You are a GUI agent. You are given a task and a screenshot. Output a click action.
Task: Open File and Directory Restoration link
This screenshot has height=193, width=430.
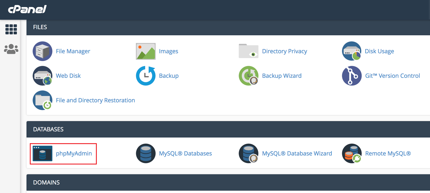(95, 100)
